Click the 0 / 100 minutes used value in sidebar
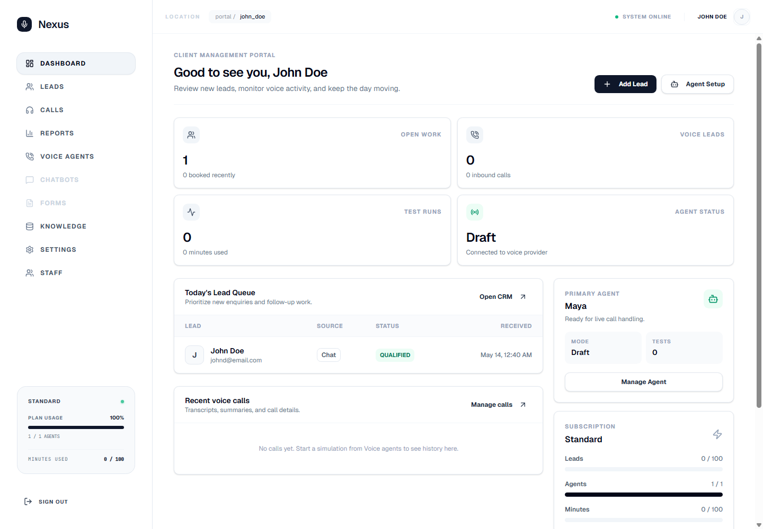Image resolution: width=763 pixels, height=529 pixels. pos(114,459)
